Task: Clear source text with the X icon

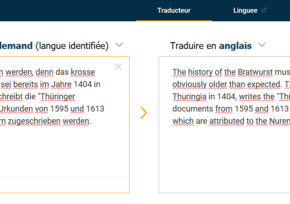Action: tap(118, 67)
